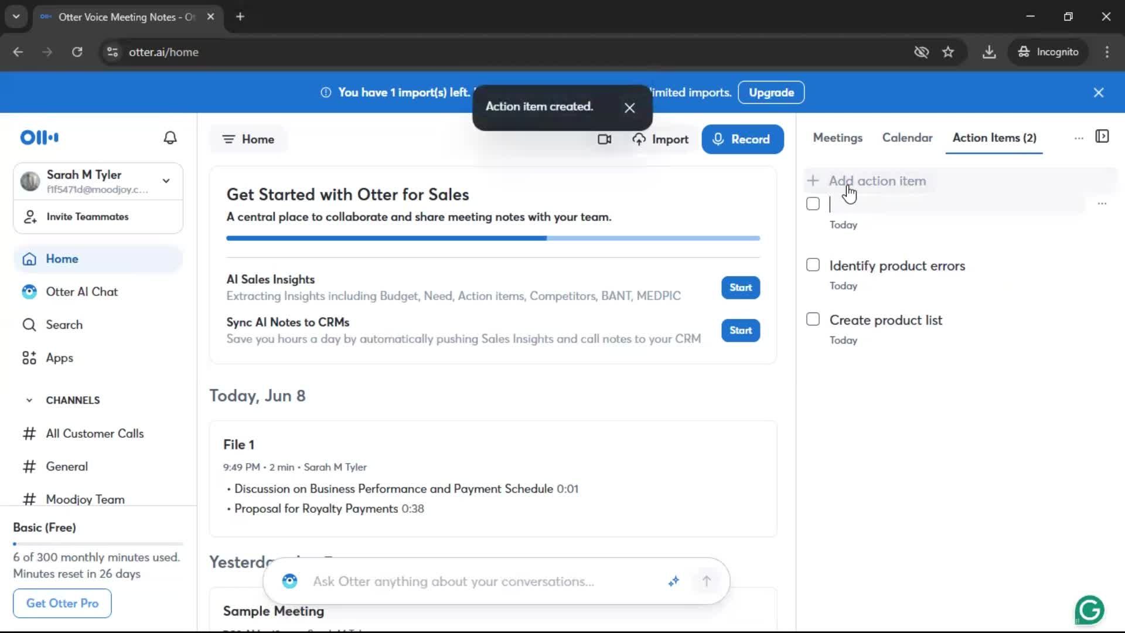Click Get Otter Pro

click(x=62, y=603)
